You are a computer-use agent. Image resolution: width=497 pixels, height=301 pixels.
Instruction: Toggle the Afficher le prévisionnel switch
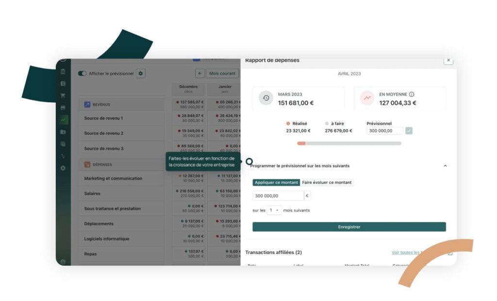pyautogui.click(x=83, y=74)
